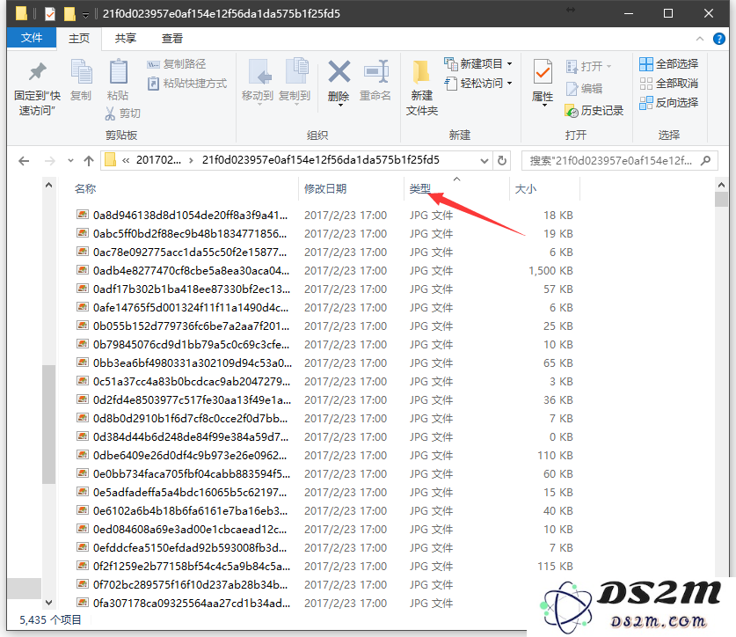Choose 复制路径 (Copy path)
736x637 pixels.
click(x=177, y=64)
